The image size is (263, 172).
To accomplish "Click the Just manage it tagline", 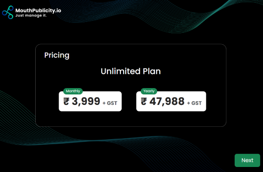I will pos(31,16).
